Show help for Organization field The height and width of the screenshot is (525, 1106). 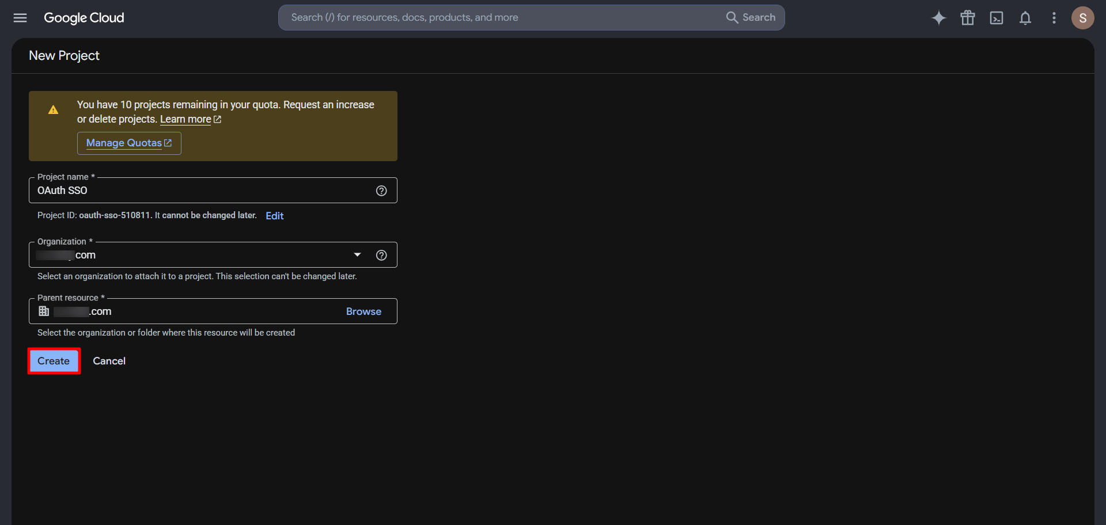click(381, 255)
